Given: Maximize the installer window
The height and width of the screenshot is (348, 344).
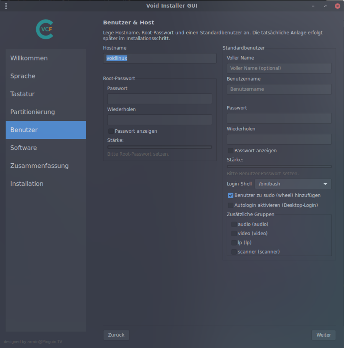Looking at the screenshot, I should (x=325, y=6).
